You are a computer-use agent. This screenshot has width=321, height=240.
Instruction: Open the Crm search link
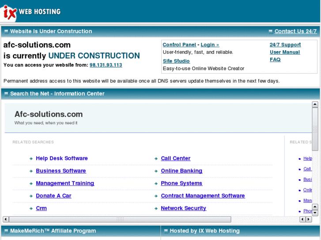[x=42, y=208]
